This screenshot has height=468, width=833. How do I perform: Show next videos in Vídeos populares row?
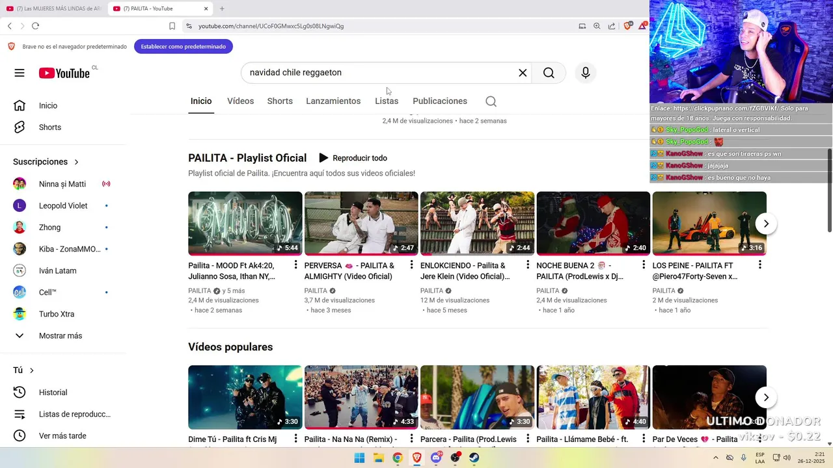click(766, 397)
